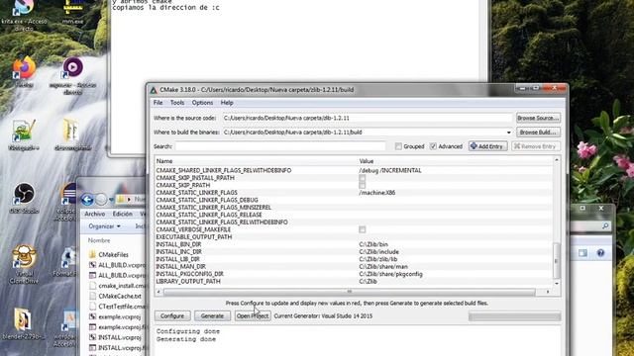
Task: Select the /machine:X86 value cell
Action: coord(376,193)
